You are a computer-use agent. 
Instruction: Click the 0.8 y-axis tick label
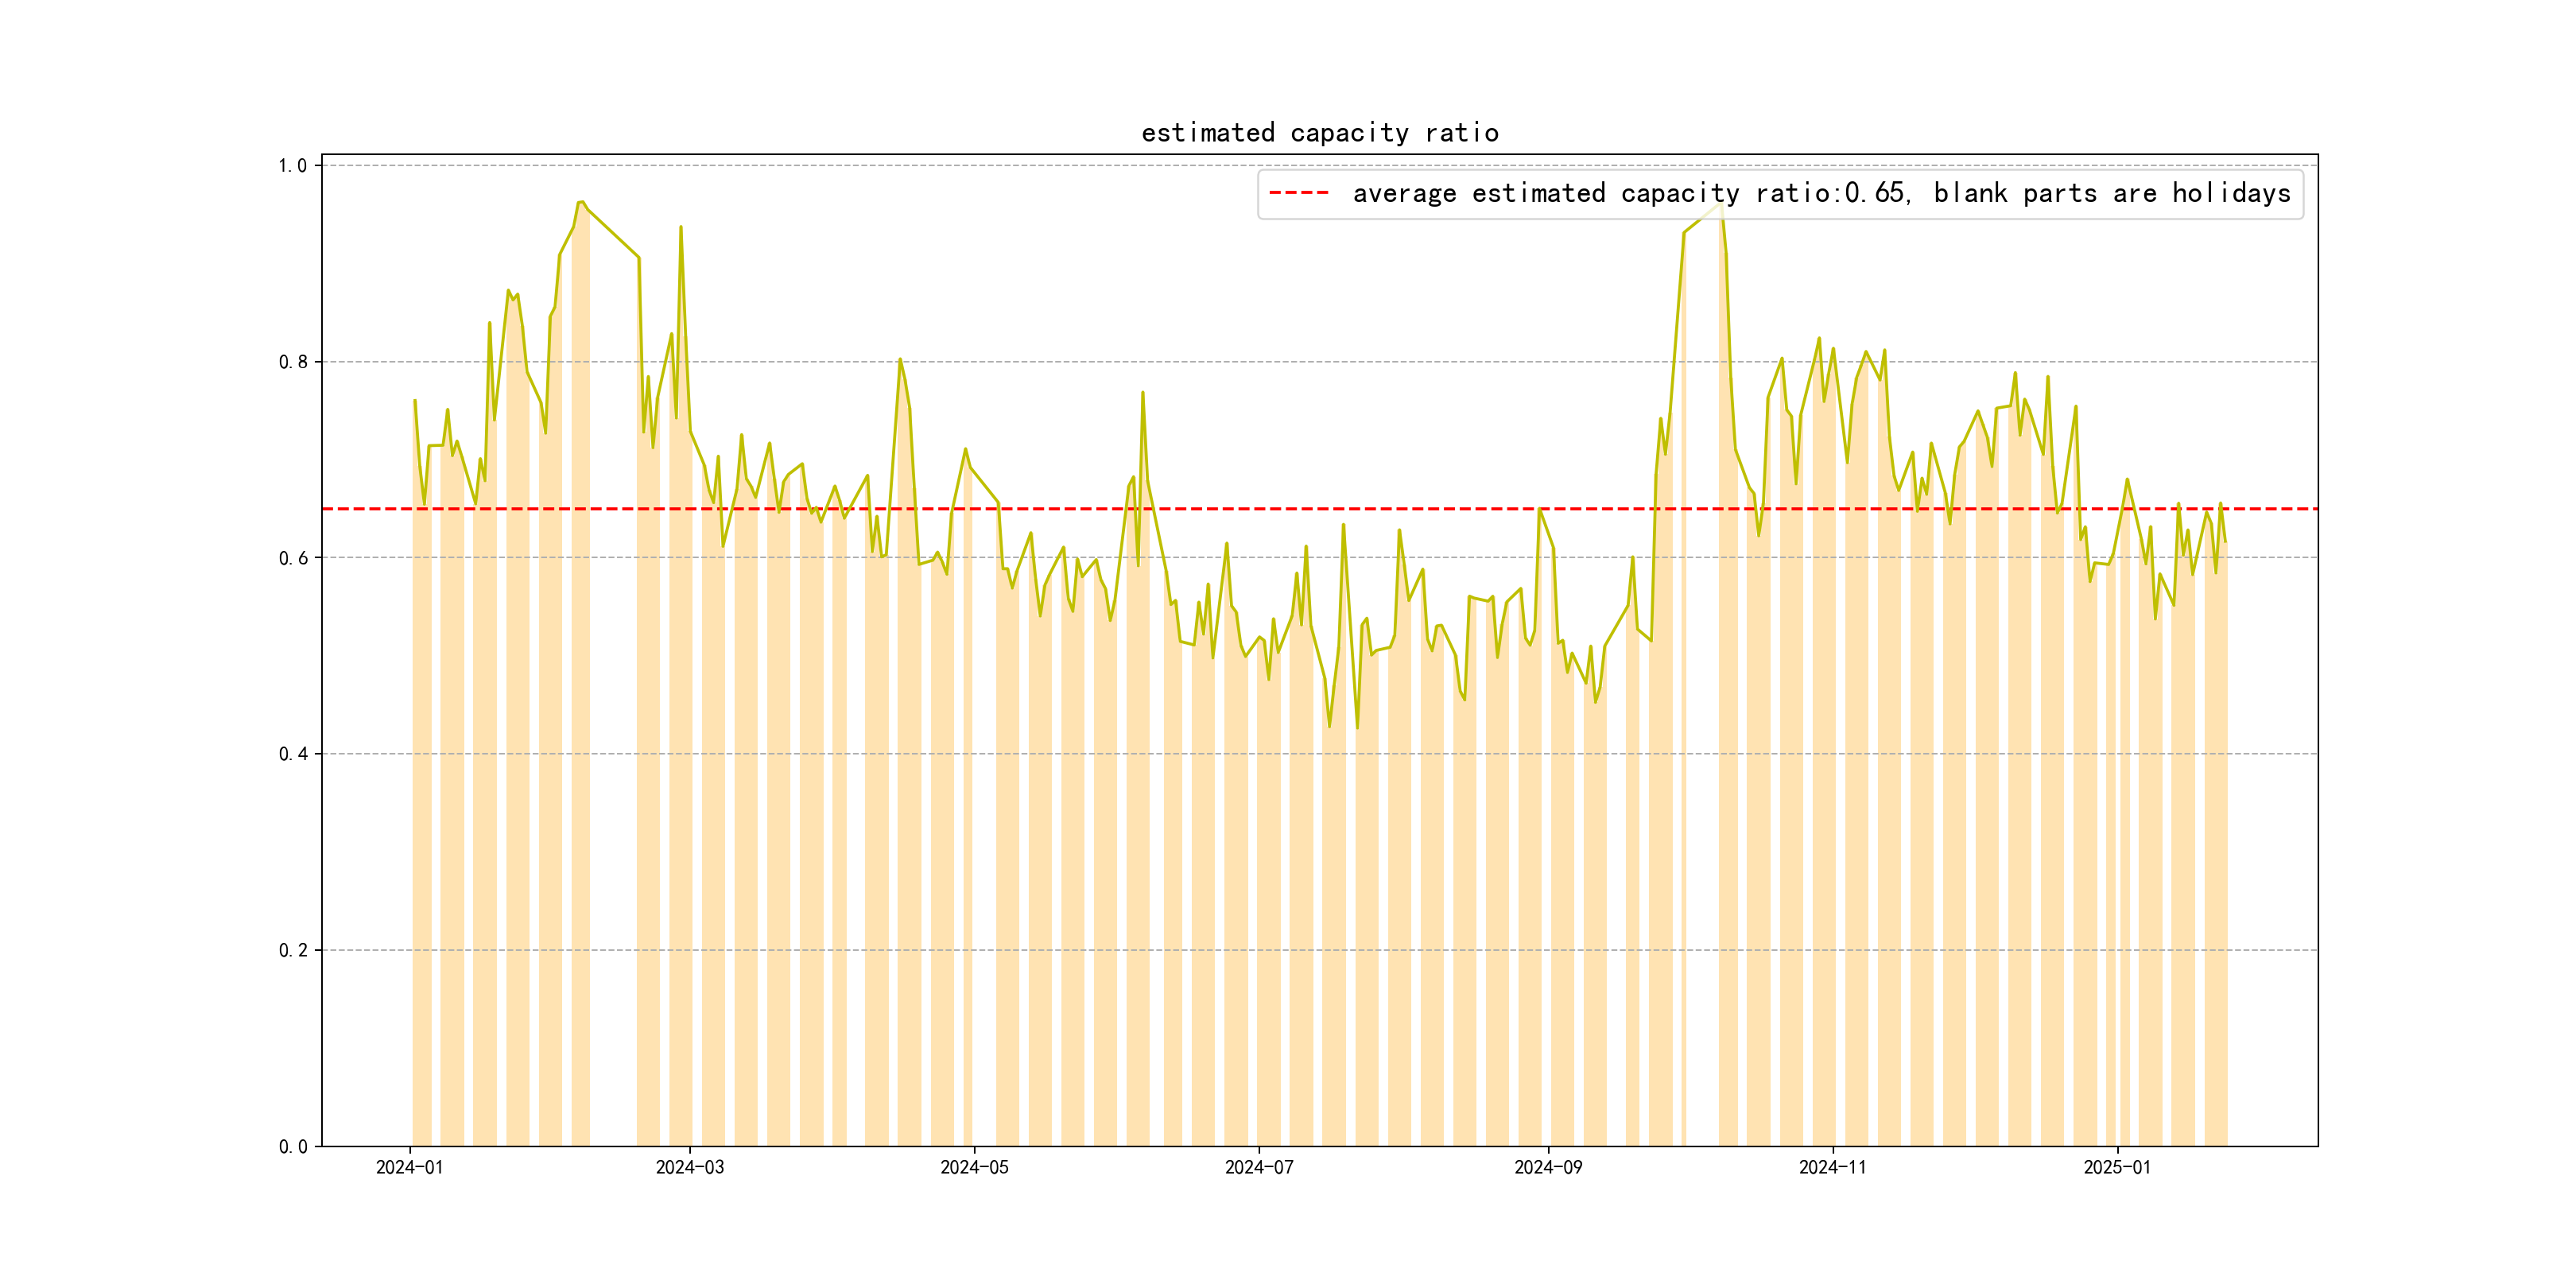[x=292, y=362]
